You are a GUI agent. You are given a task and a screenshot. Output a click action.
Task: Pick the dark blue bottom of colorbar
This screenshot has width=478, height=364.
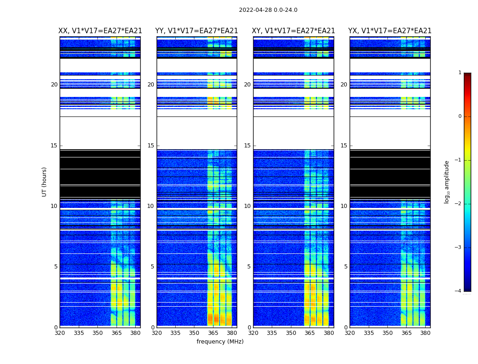tap(467, 287)
